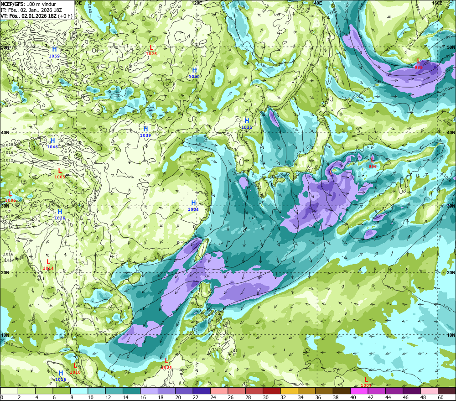Click the golden yellow 32–34 legend swatch

point(289,391)
